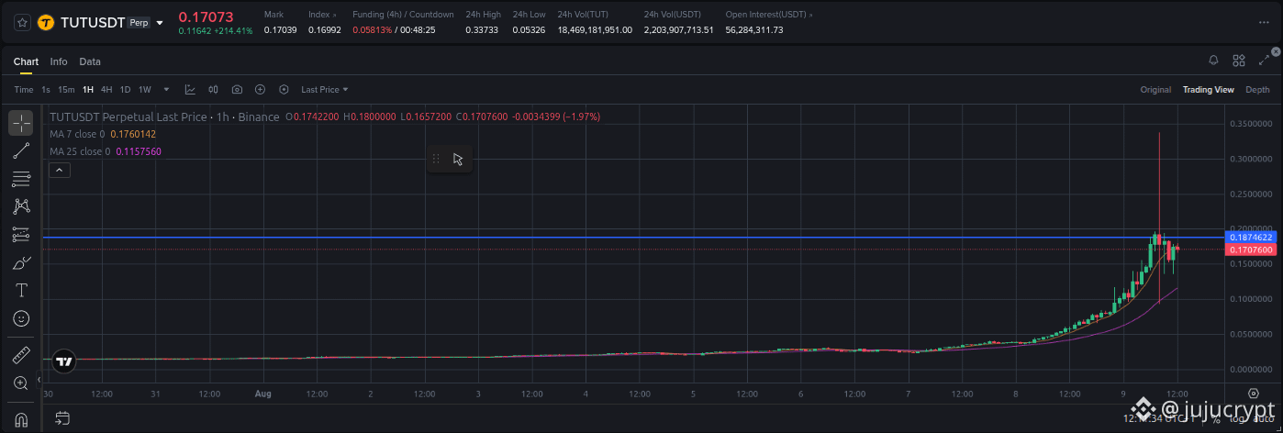Select the XABCD pattern tool
This screenshot has height=433, width=1283.
click(21, 206)
